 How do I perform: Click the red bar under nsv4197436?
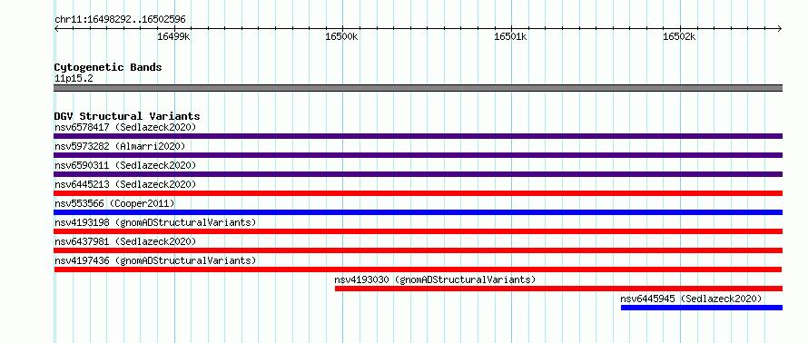coord(418,269)
